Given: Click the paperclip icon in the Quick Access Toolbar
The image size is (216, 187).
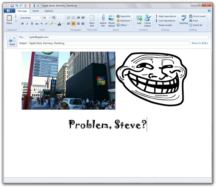Looking at the screenshot, I should [x=25, y=6].
